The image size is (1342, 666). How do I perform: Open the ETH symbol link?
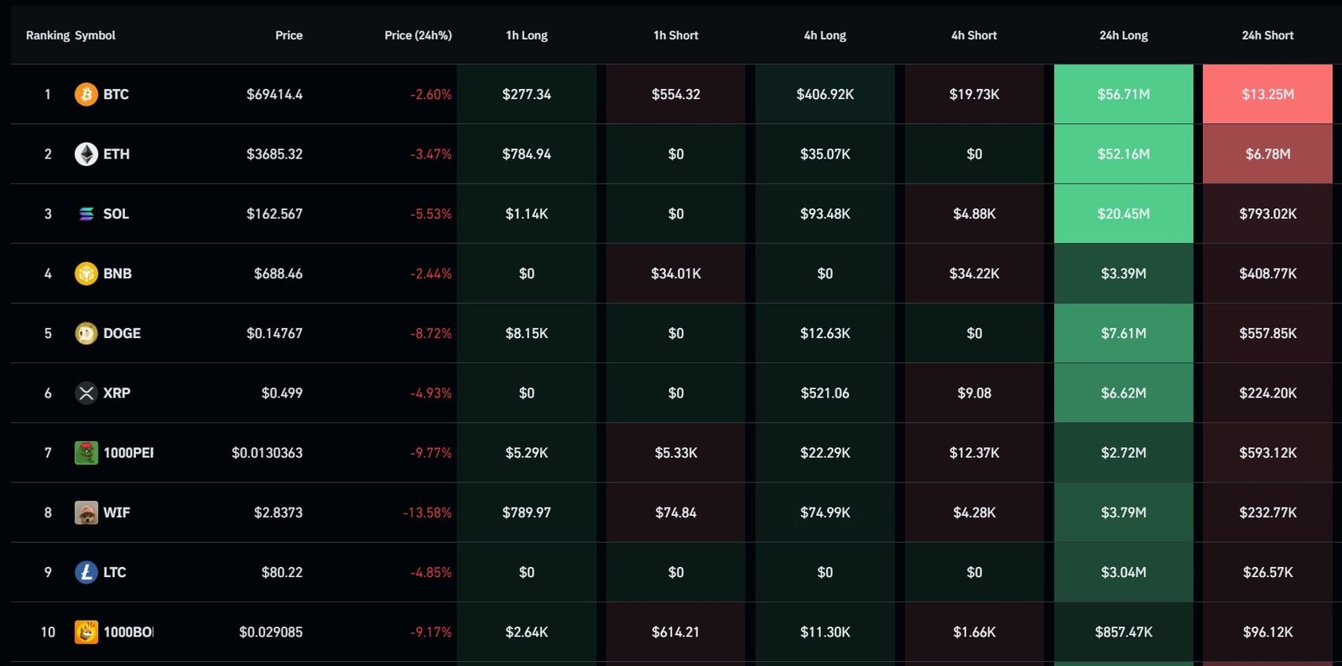pyautogui.click(x=117, y=153)
